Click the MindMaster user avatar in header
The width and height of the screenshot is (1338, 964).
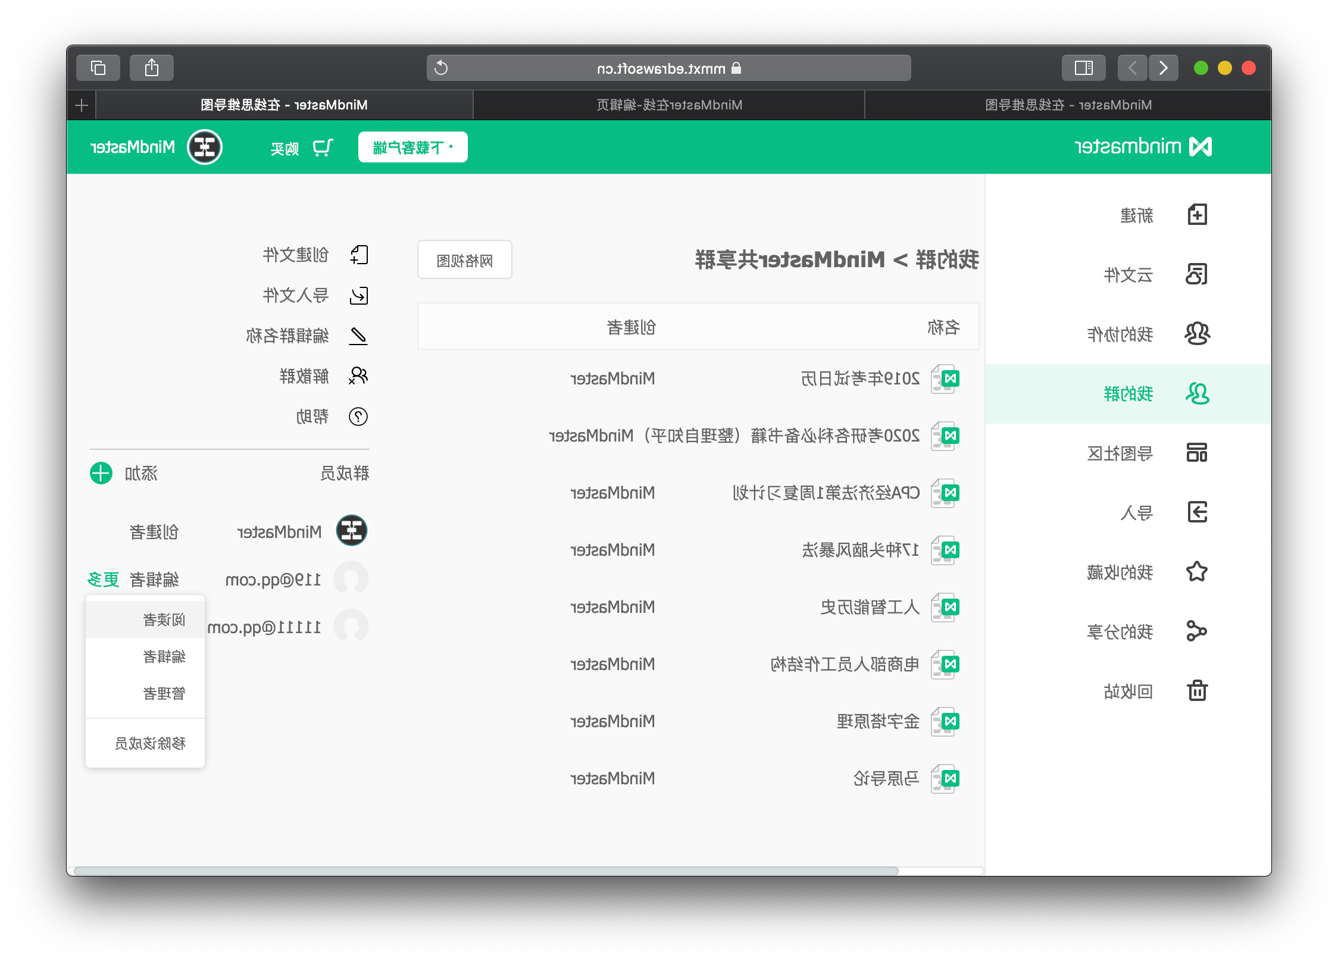click(x=205, y=147)
